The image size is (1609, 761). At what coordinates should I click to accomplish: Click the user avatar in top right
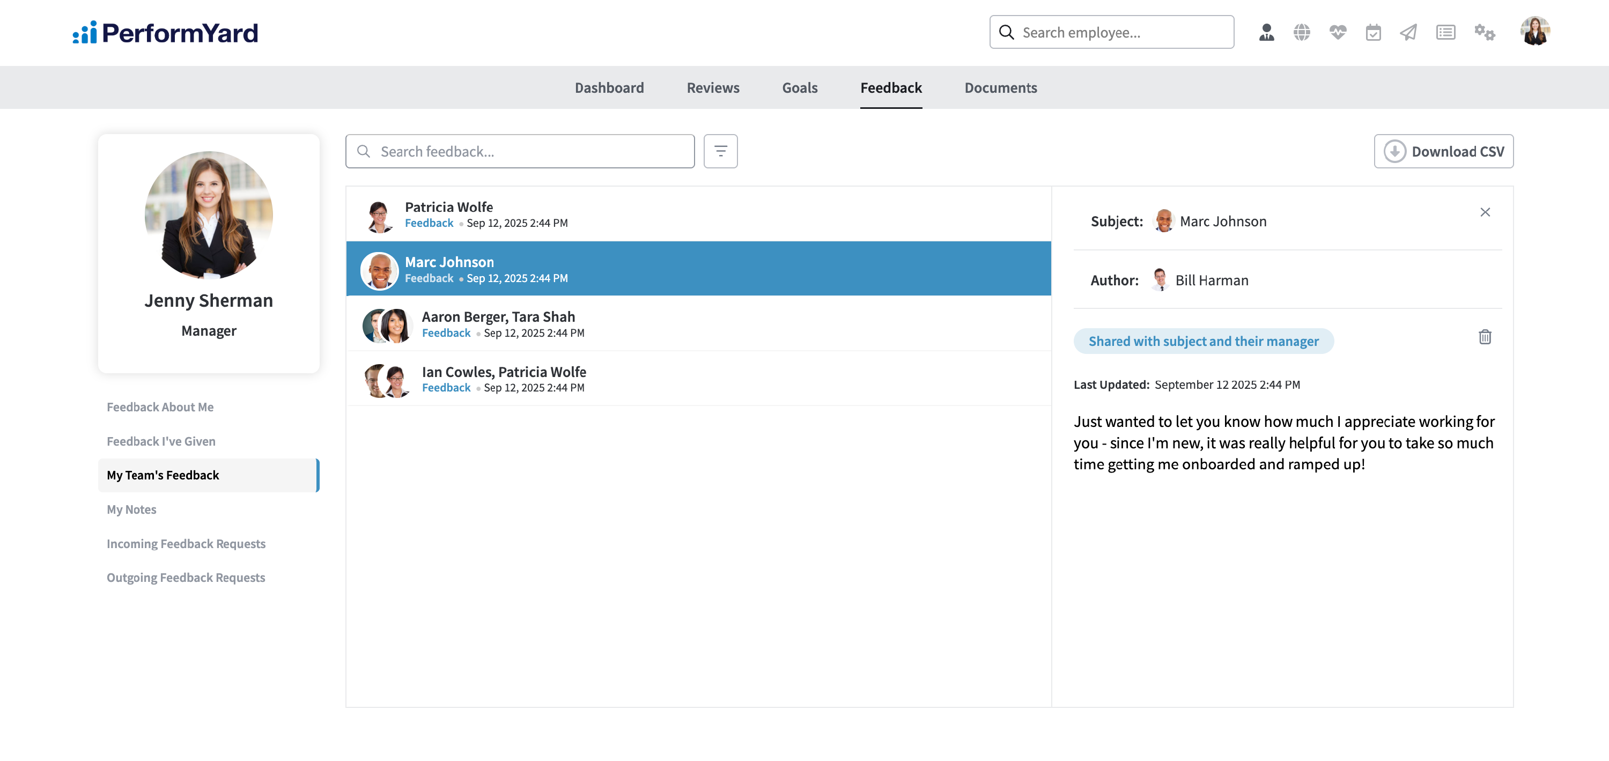tap(1534, 31)
